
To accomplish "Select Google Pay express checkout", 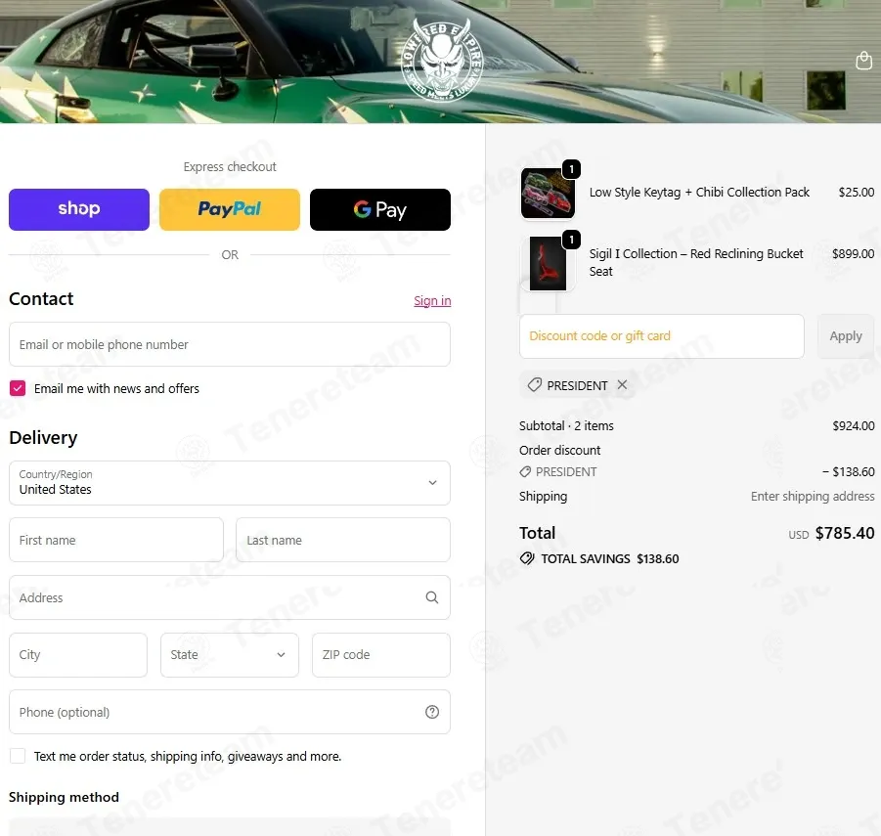I will tap(379, 209).
